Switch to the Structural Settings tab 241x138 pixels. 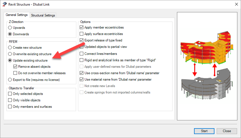[x=43, y=15]
